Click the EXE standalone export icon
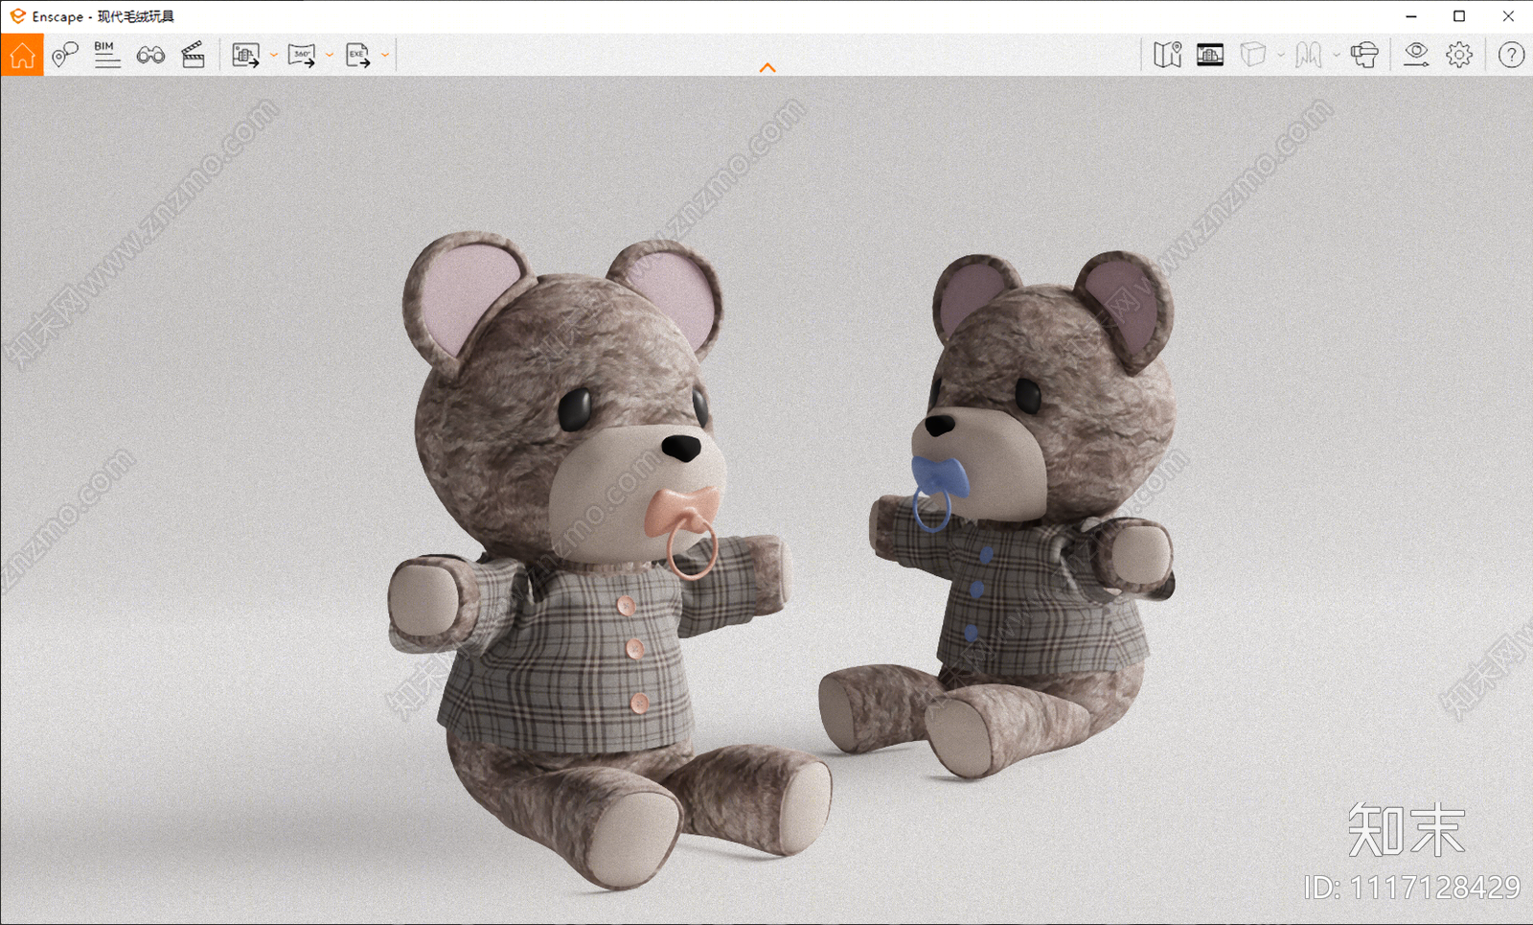The width and height of the screenshot is (1533, 925). click(x=358, y=56)
